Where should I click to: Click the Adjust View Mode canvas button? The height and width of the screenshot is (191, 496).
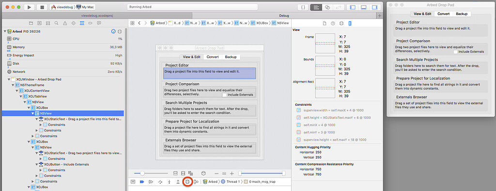pyautogui.click(x=190, y=173)
